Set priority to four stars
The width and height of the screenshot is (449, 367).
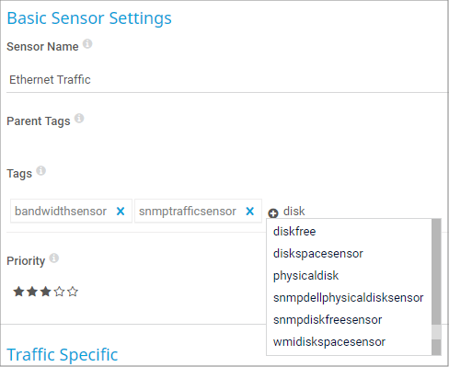(59, 292)
